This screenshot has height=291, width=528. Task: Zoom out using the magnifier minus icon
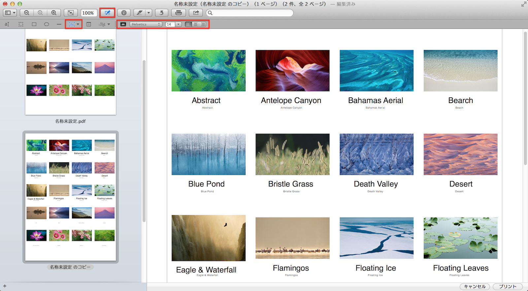click(27, 13)
